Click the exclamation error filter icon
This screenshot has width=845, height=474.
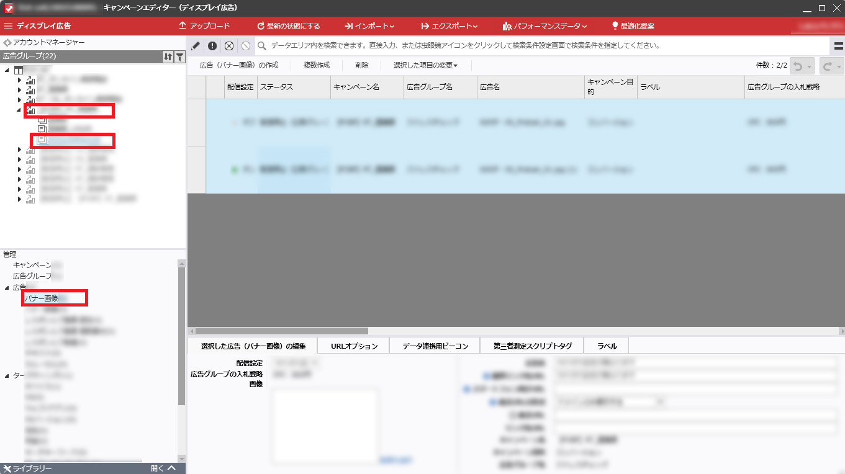[212, 45]
